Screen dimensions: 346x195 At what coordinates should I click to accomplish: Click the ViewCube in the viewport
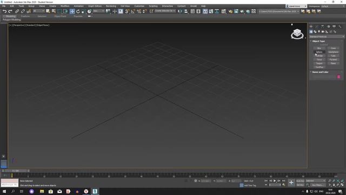point(297,34)
